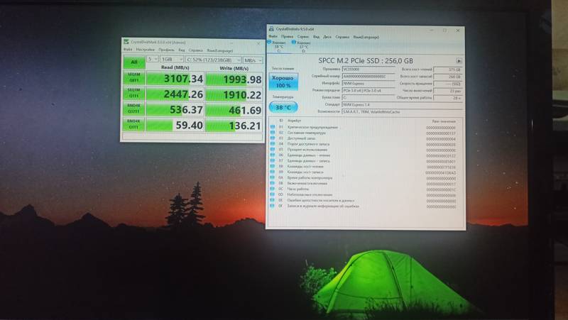The image size is (568, 320).
Task: Open the Файл menu in CrystalDiskMark
Action: click(127, 50)
